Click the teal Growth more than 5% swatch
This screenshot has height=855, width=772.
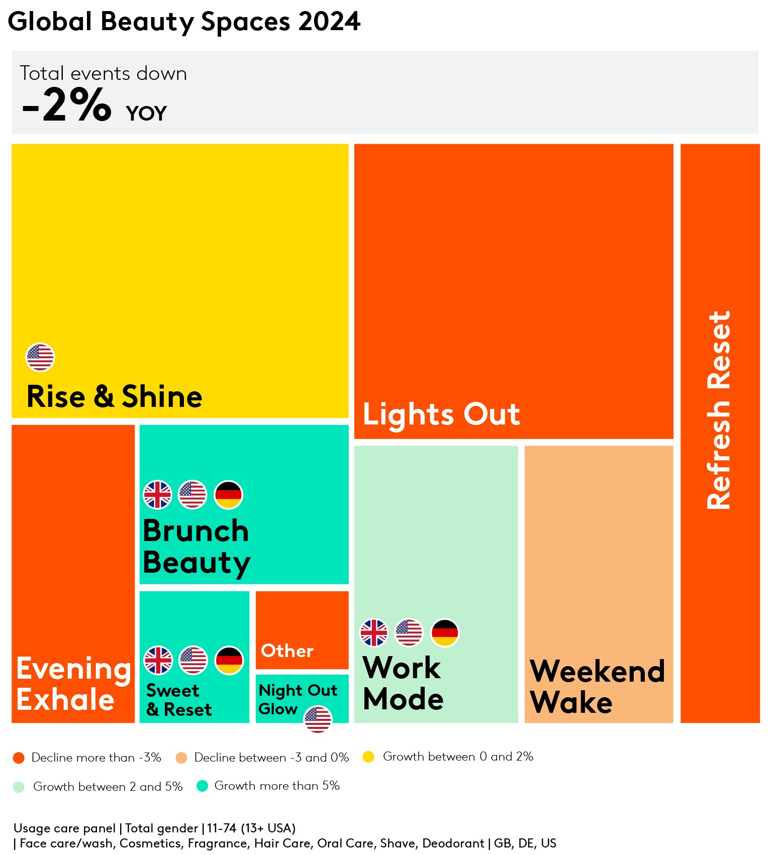(202, 786)
